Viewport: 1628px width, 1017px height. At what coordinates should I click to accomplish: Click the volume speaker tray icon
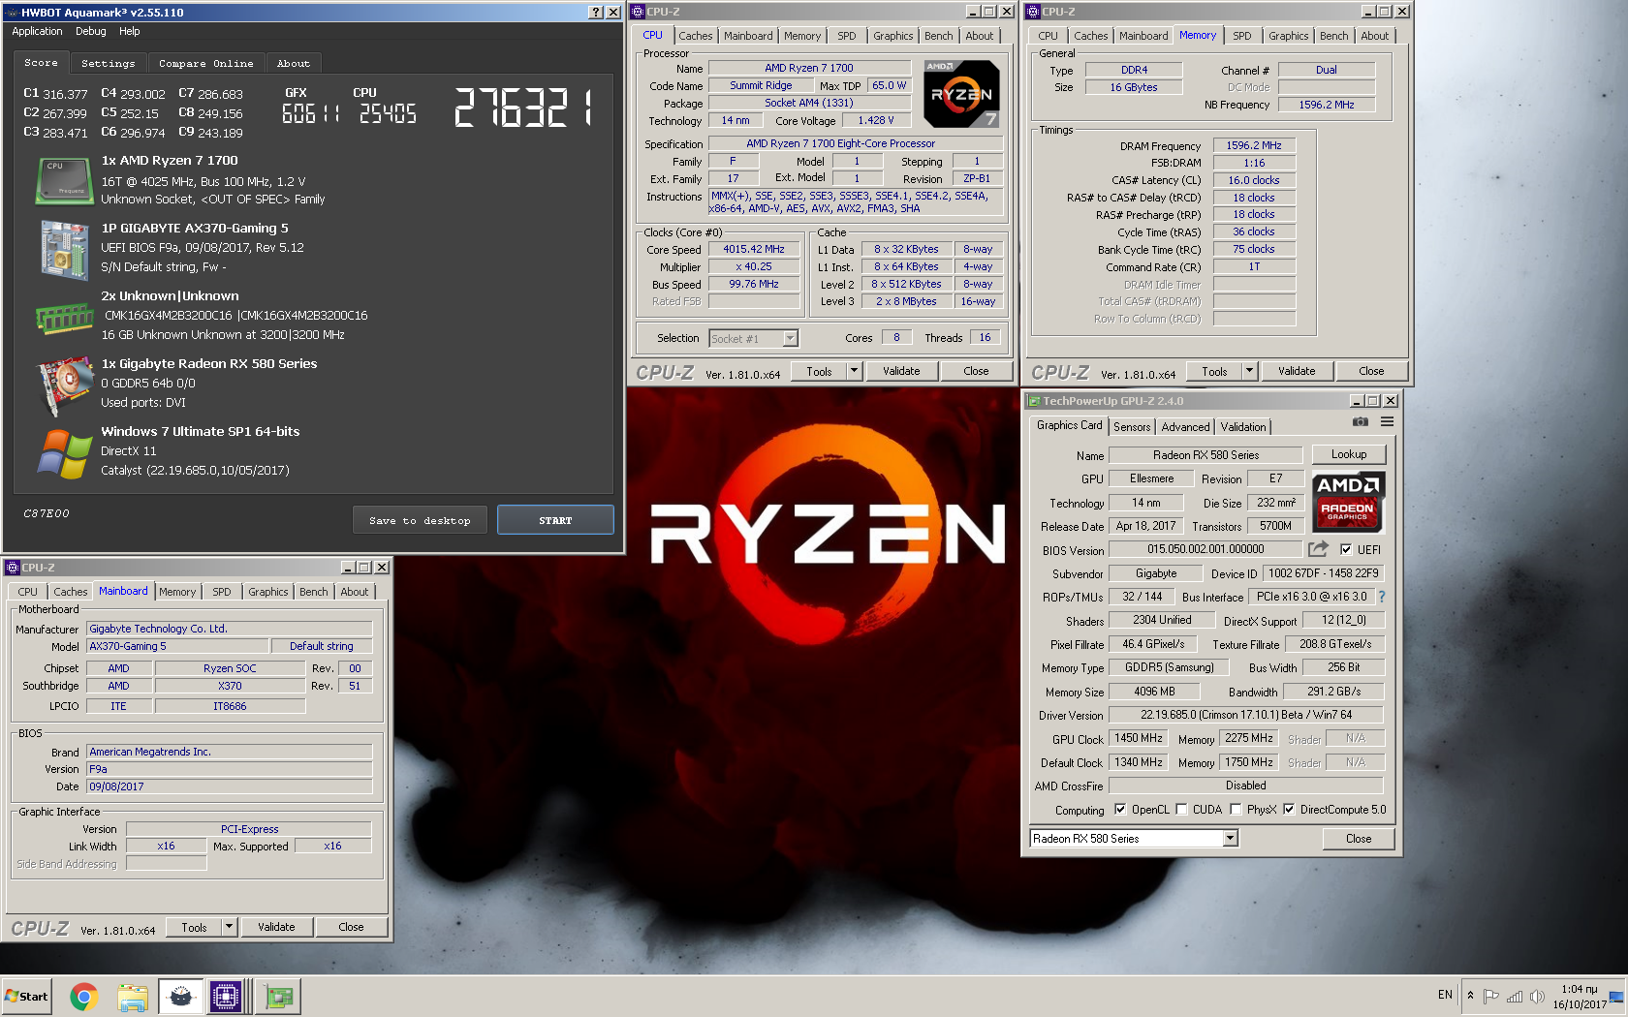click(x=1536, y=996)
